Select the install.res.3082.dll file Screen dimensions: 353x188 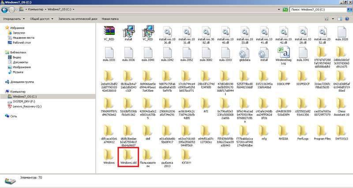click(206, 35)
